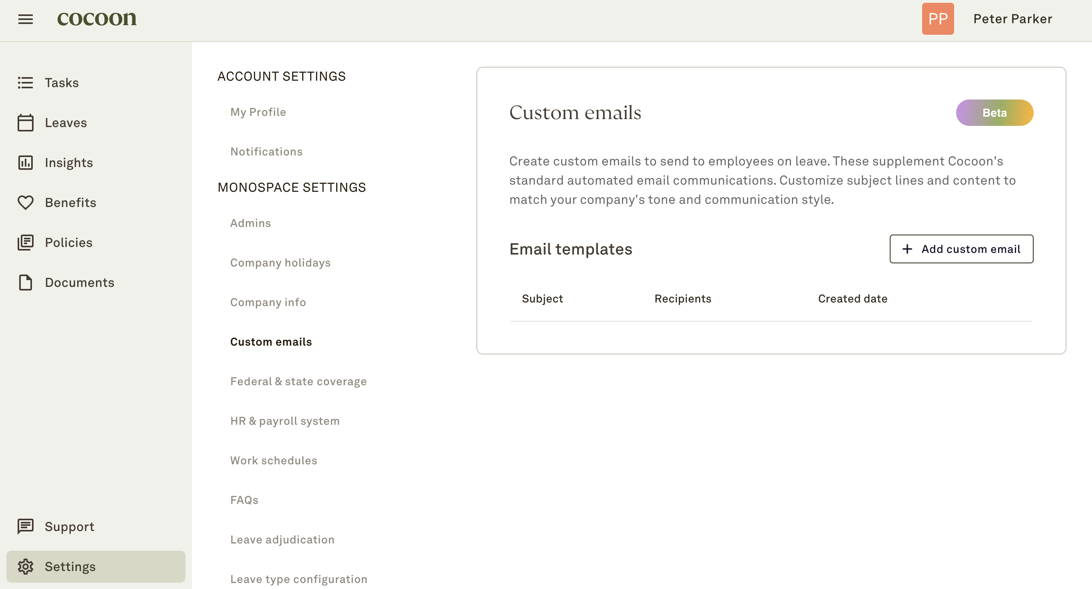Go to HR & payroll system
1092x589 pixels.
tap(285, 421)
